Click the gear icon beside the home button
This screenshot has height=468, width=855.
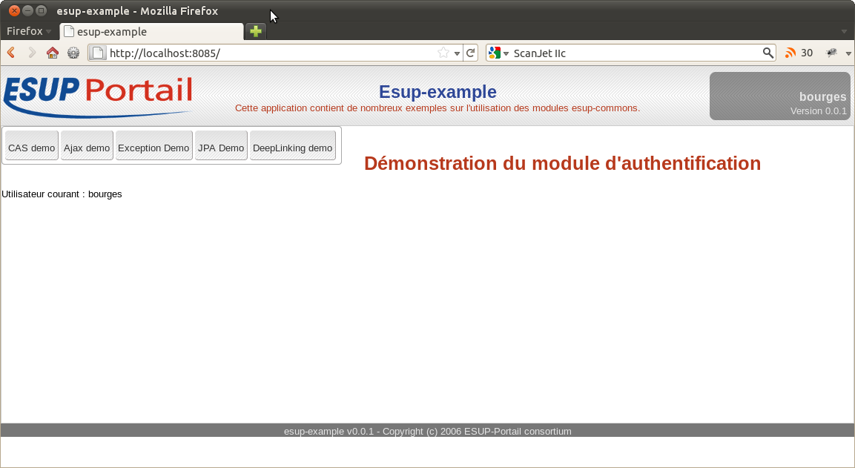(x=73, y=53)
